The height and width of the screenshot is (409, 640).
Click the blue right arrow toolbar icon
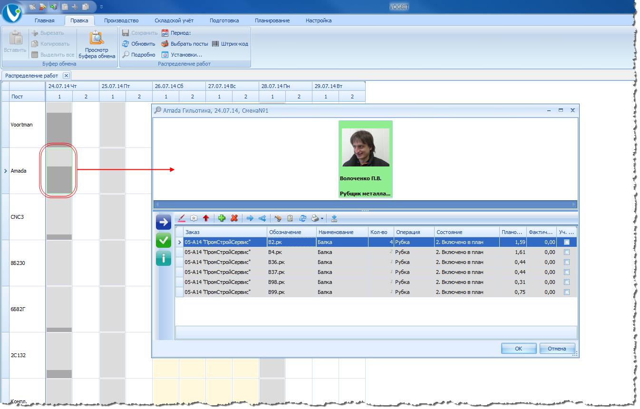250,218
